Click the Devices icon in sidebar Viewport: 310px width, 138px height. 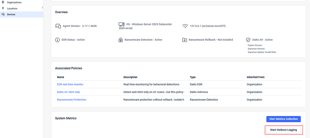point(3,14)
